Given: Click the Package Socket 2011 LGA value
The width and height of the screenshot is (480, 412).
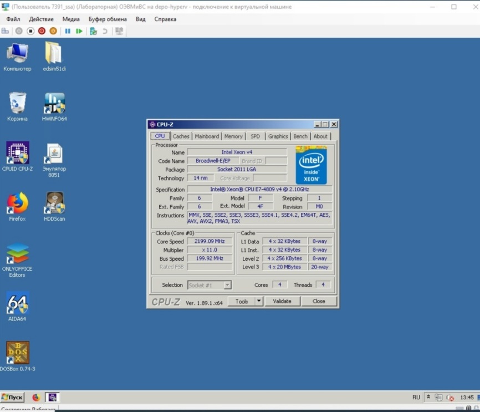Looking at the screenshot, I should [237, 169].
